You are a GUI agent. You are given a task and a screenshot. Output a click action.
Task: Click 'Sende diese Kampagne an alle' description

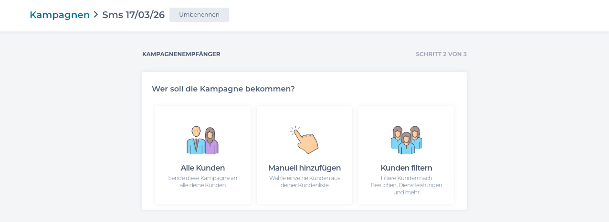click(202, 182)
